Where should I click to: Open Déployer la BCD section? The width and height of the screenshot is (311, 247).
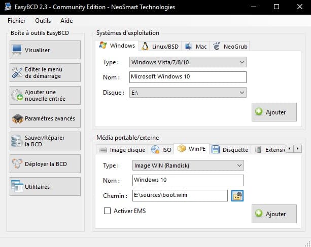[x=45, y=163]
